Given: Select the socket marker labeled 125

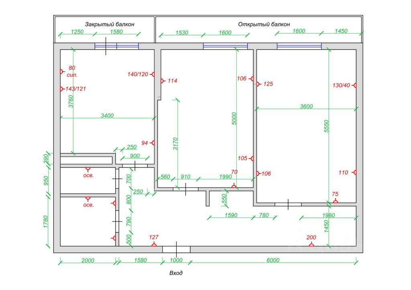Looking at the screenshot, I should point(258,84).
